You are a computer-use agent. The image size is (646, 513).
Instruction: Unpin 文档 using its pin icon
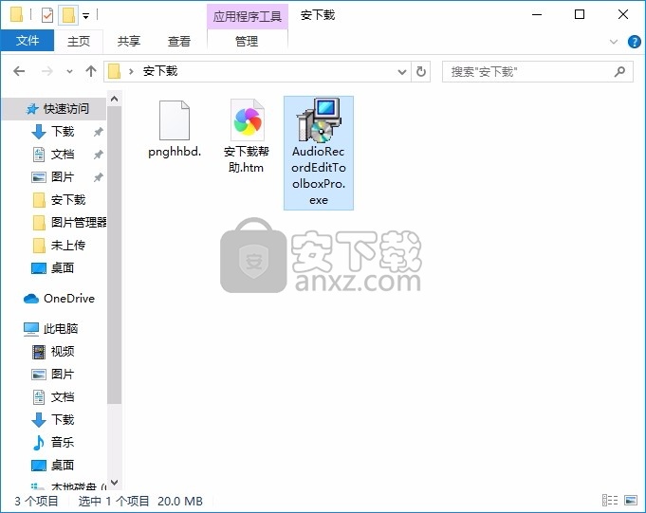tap(98, 155)
